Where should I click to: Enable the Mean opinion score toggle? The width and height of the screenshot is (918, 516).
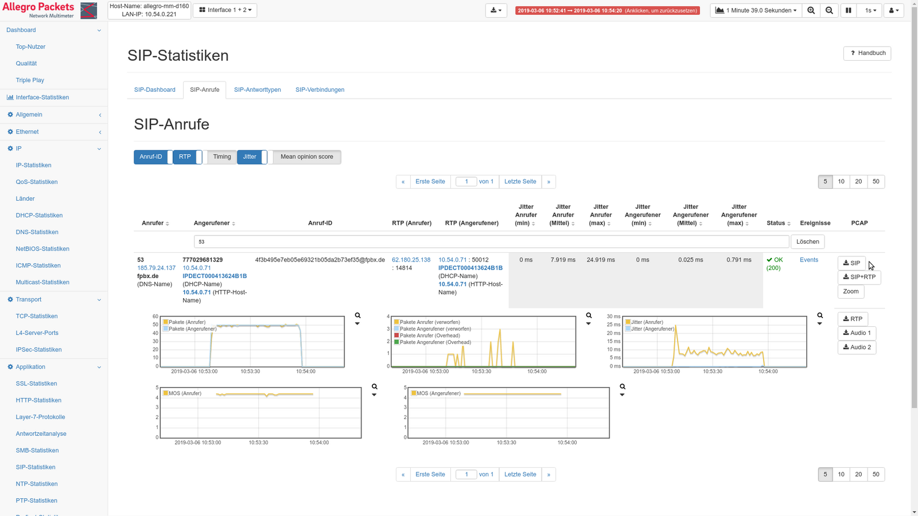[306, 157]
